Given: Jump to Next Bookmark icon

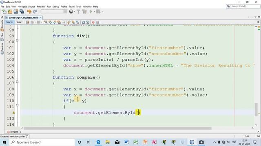Looking at the screenshot, I should click(x=73, y=22).
